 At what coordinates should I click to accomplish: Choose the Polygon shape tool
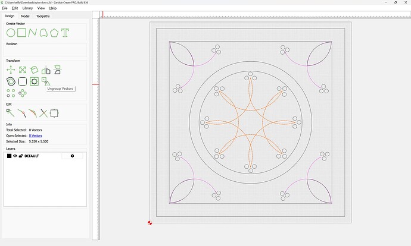(x=54, y=33)
